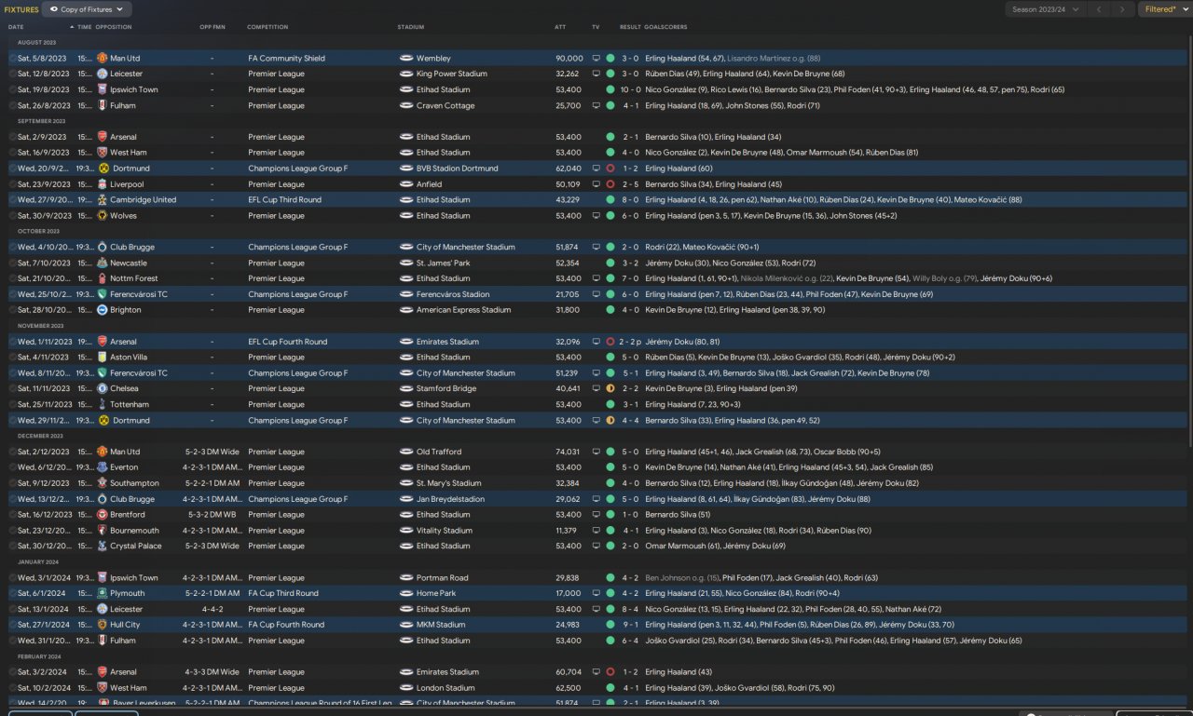Select the Sat, 2/9/2023 fixture row circle

[13, 137]
